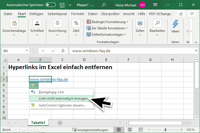The height and width of the screenshot is (133, 200).
Task: Click the heading cell Hyperlinks im Excel einfach entfernen
Action: pyautogui.click(x=60, y=67)
